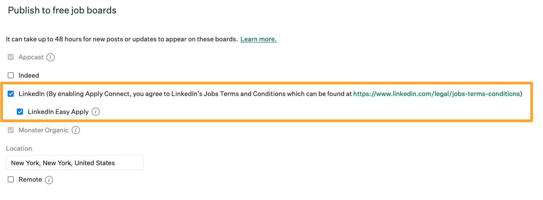
Task: Click the LinkedIn Easy Apply label text
Action: [58, 112]
